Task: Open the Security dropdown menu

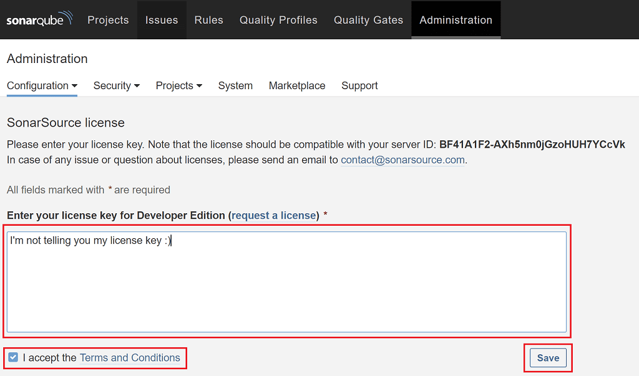Action: point(116,85)
